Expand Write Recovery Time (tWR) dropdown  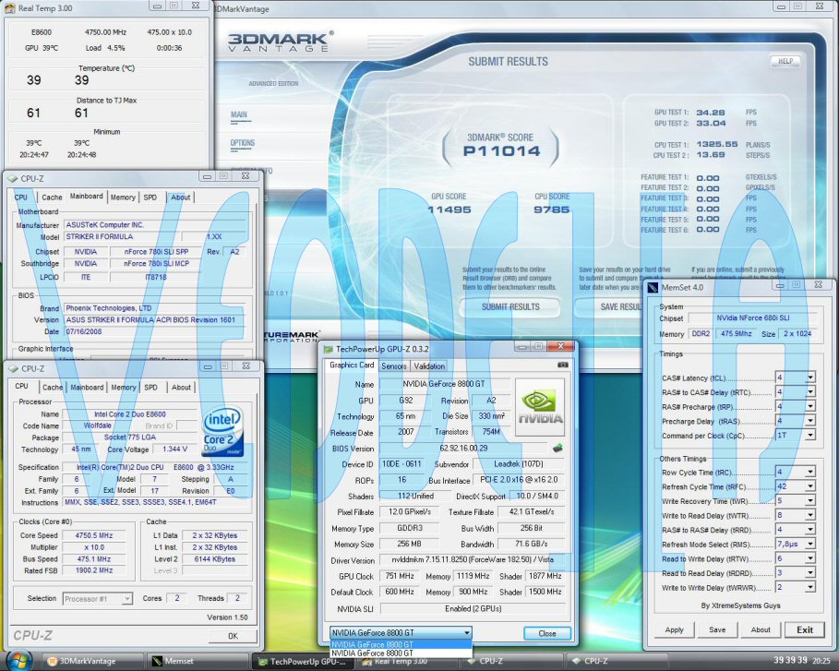(810, 500)
